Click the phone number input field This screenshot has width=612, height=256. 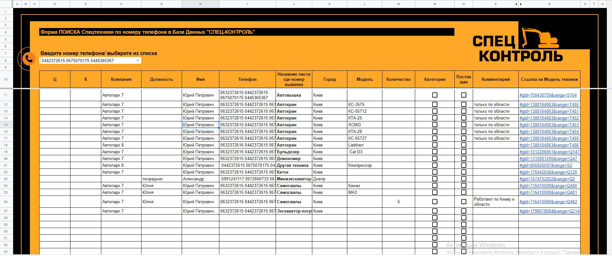click(x=87, y=61)
